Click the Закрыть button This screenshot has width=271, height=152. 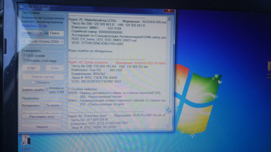pyautogui.click(x=42, y=127)
